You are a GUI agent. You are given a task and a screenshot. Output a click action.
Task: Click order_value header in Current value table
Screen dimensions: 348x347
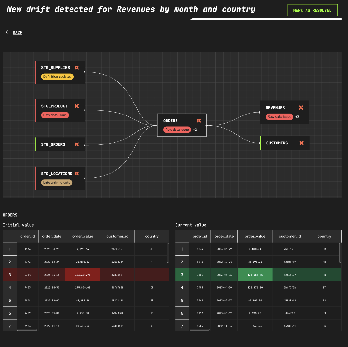click(255, 236)
